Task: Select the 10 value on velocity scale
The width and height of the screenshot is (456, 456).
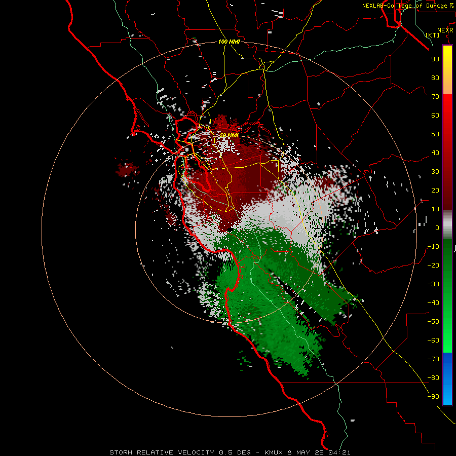Action: click(x=435, y=209)
